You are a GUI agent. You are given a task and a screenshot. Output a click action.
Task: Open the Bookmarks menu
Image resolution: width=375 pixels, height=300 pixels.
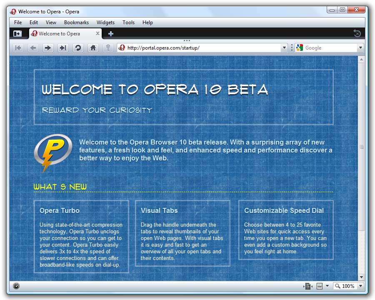point(76,22)
